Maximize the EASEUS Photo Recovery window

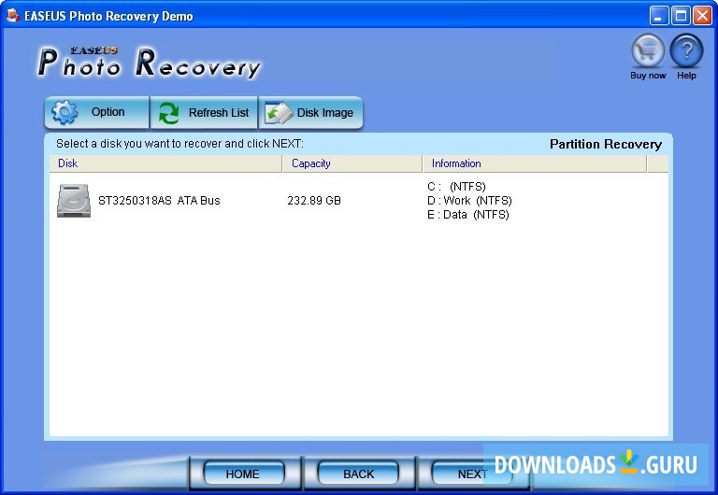pos(681,16)
